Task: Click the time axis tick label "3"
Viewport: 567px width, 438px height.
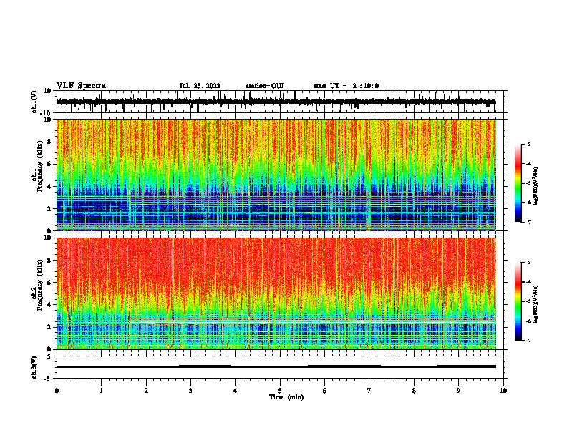Action: click(x=190, y=391)
